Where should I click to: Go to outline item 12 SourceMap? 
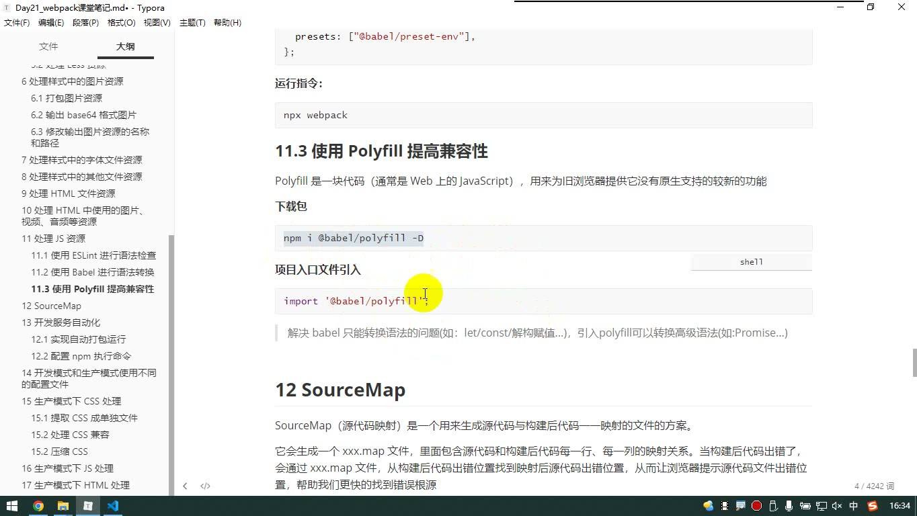pyautogui.click(x=51, y=306)
